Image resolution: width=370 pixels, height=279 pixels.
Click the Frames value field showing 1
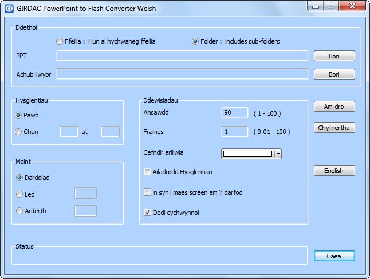pyautogui.click(x=235, y=132)
